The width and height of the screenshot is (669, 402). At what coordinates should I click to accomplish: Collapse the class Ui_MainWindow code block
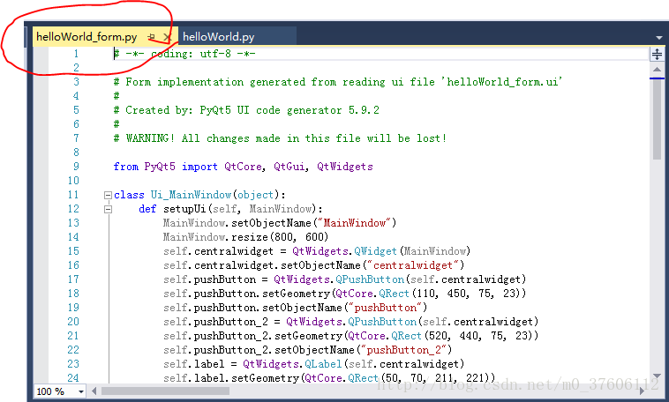click(x=108, y=195)
